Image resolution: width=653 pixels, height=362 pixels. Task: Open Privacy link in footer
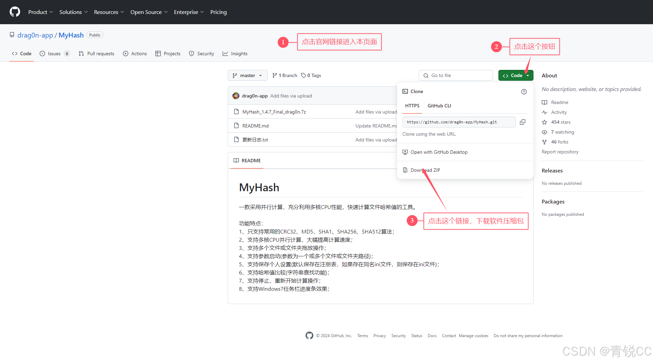coord(380,336)
